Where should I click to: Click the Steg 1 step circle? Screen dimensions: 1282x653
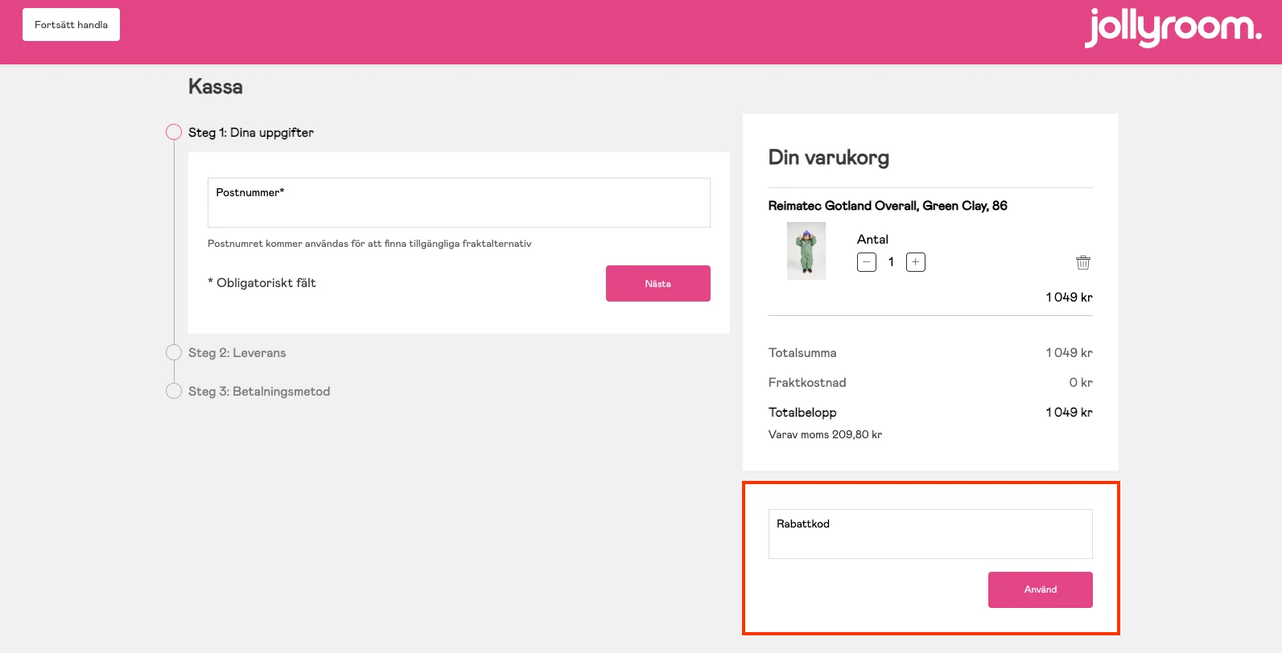pos(174,132)
